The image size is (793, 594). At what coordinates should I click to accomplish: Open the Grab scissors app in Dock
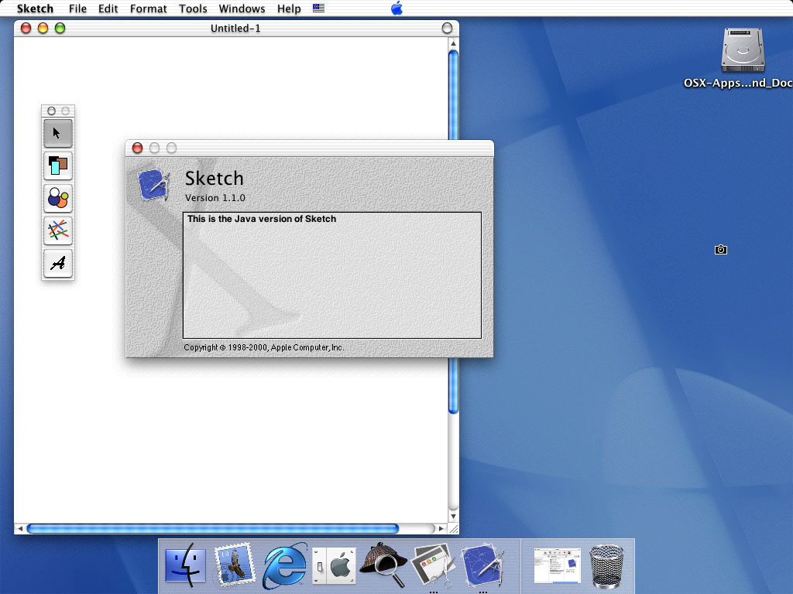[433, 565]
